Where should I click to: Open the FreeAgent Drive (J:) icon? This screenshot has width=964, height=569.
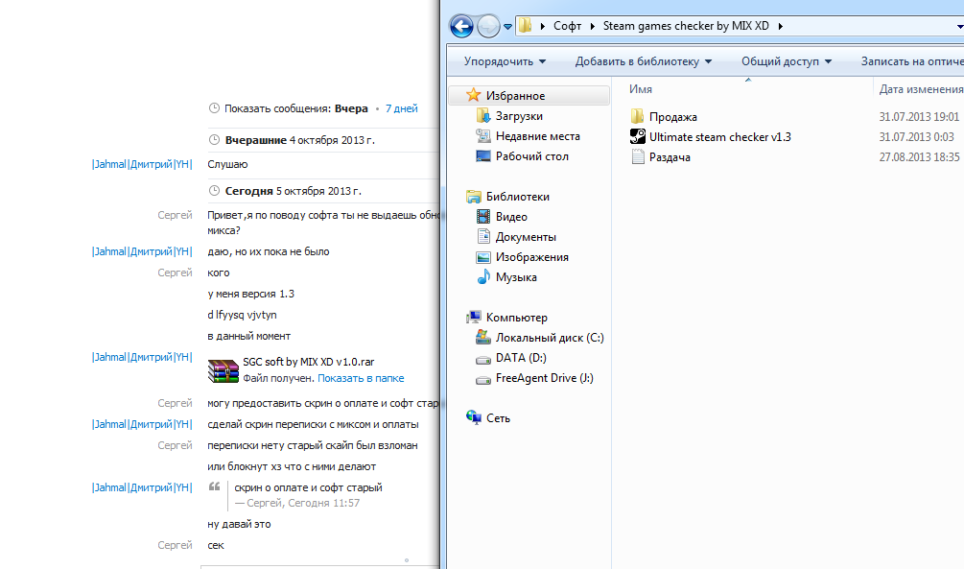click(x=483, y=379)
